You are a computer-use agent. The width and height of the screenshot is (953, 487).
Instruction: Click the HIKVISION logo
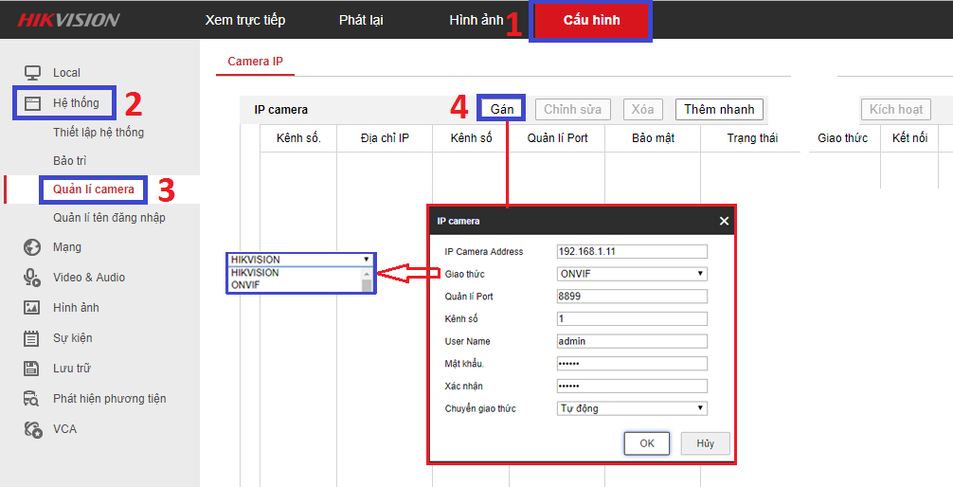(68, 20)
